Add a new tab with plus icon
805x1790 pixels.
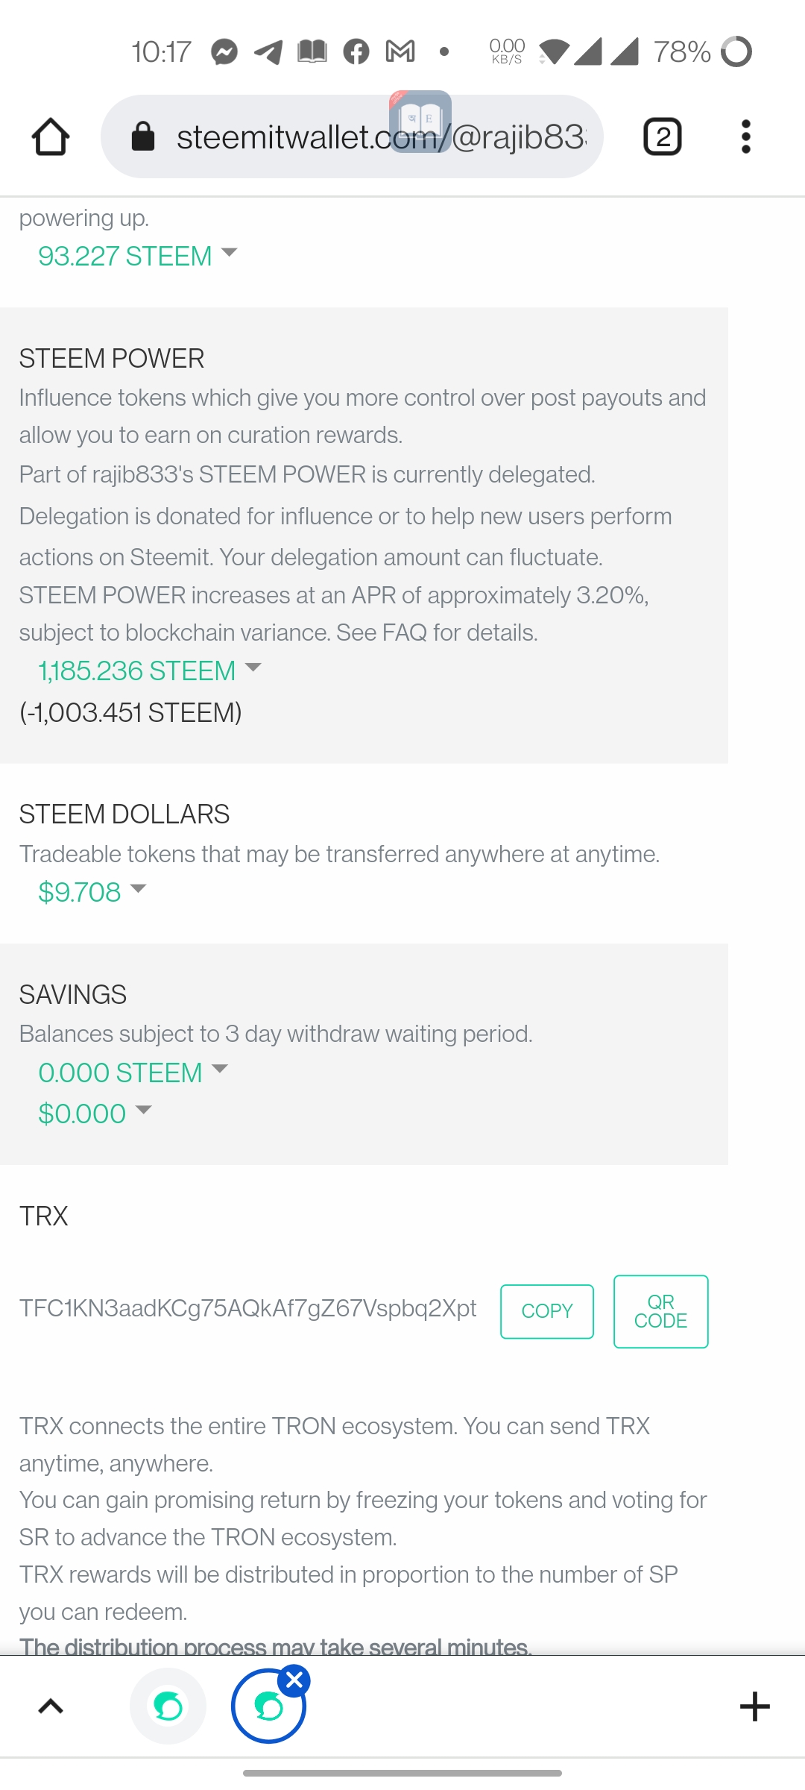754,1706
